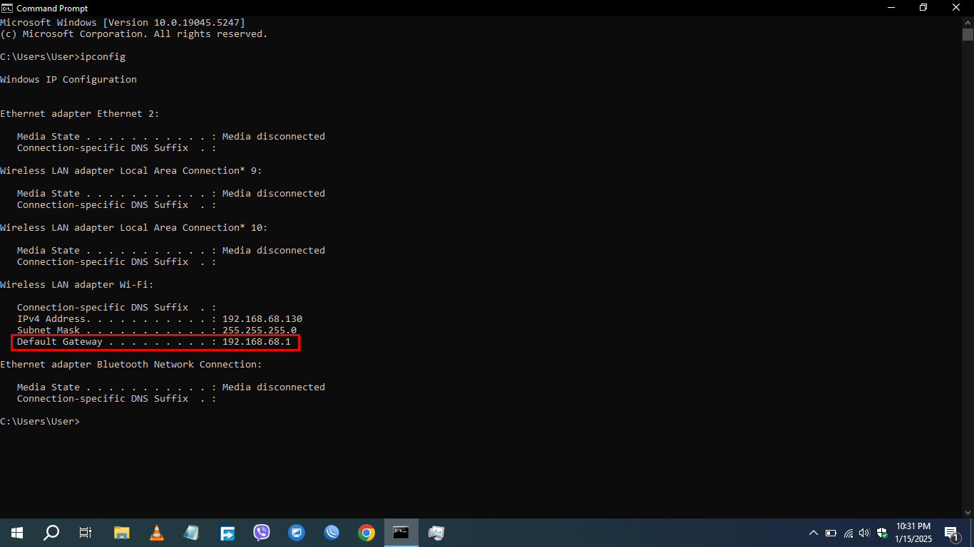Open blue-white arrow app in taskbar
This screenshot has height=547, width=974.
(227, 533)
